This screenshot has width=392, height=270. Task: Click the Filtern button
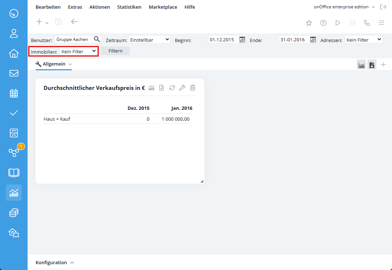[115, 51]
